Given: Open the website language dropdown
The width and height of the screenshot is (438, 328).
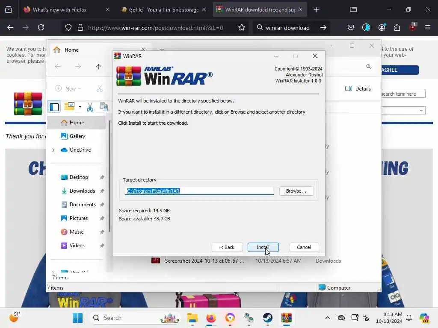Looking at the screenshot, I should click(403, 111).
